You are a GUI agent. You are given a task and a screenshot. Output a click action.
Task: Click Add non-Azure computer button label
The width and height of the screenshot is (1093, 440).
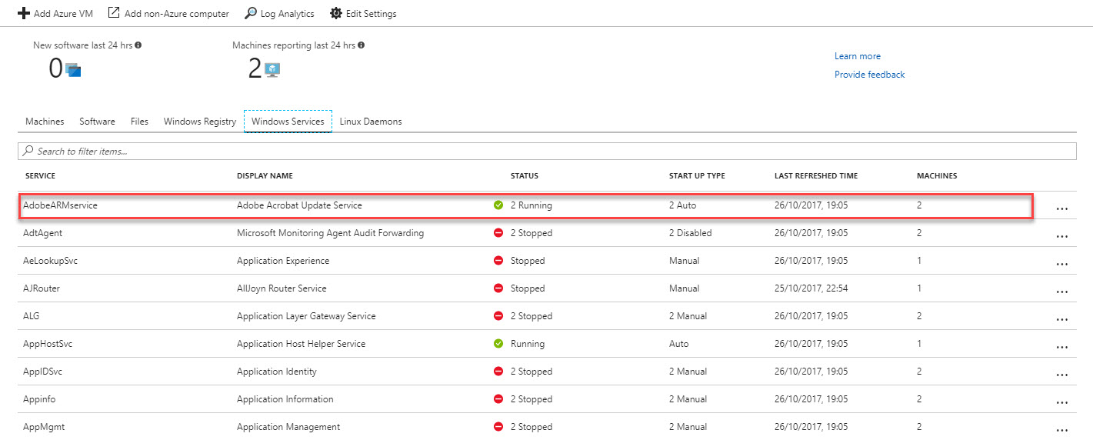176,14
